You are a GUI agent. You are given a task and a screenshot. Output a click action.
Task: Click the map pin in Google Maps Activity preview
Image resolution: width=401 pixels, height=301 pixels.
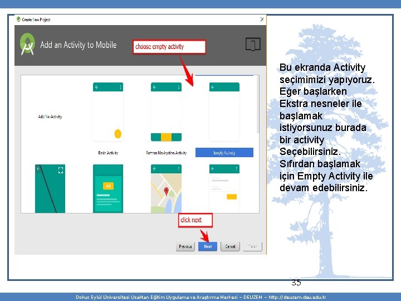point(166,191)
